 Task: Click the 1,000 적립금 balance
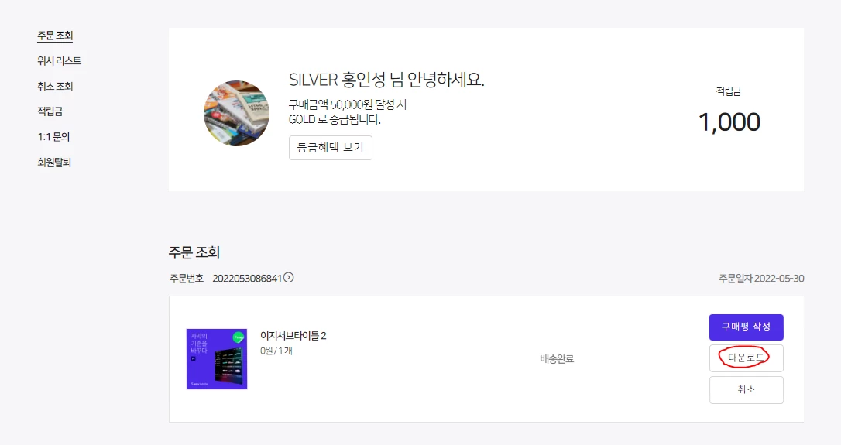729,122
